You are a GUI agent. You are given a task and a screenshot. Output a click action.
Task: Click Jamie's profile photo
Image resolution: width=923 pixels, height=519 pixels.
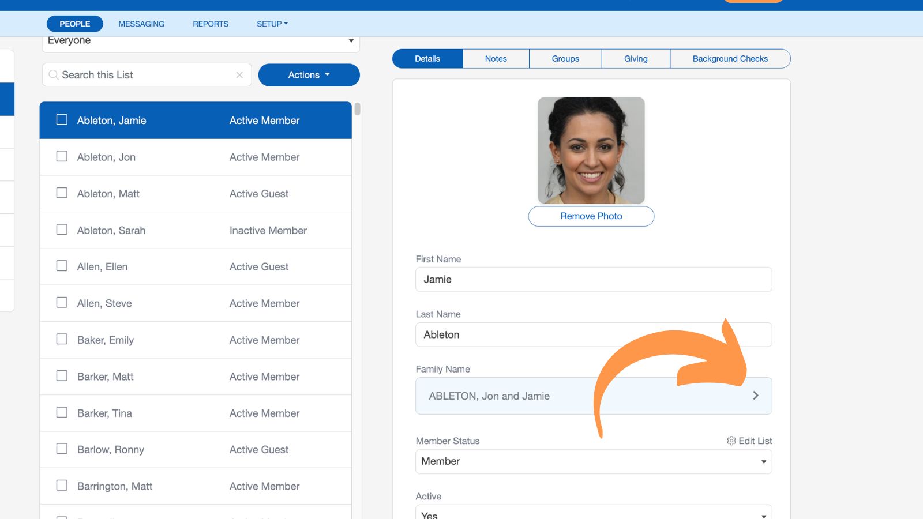(x=591, y=150)
